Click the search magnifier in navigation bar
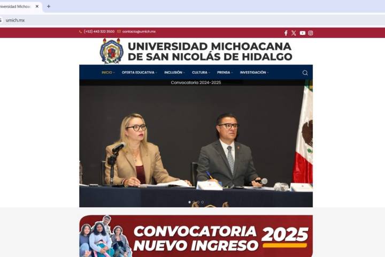This screenshot has width=385, height=257. tap(305, 73)
